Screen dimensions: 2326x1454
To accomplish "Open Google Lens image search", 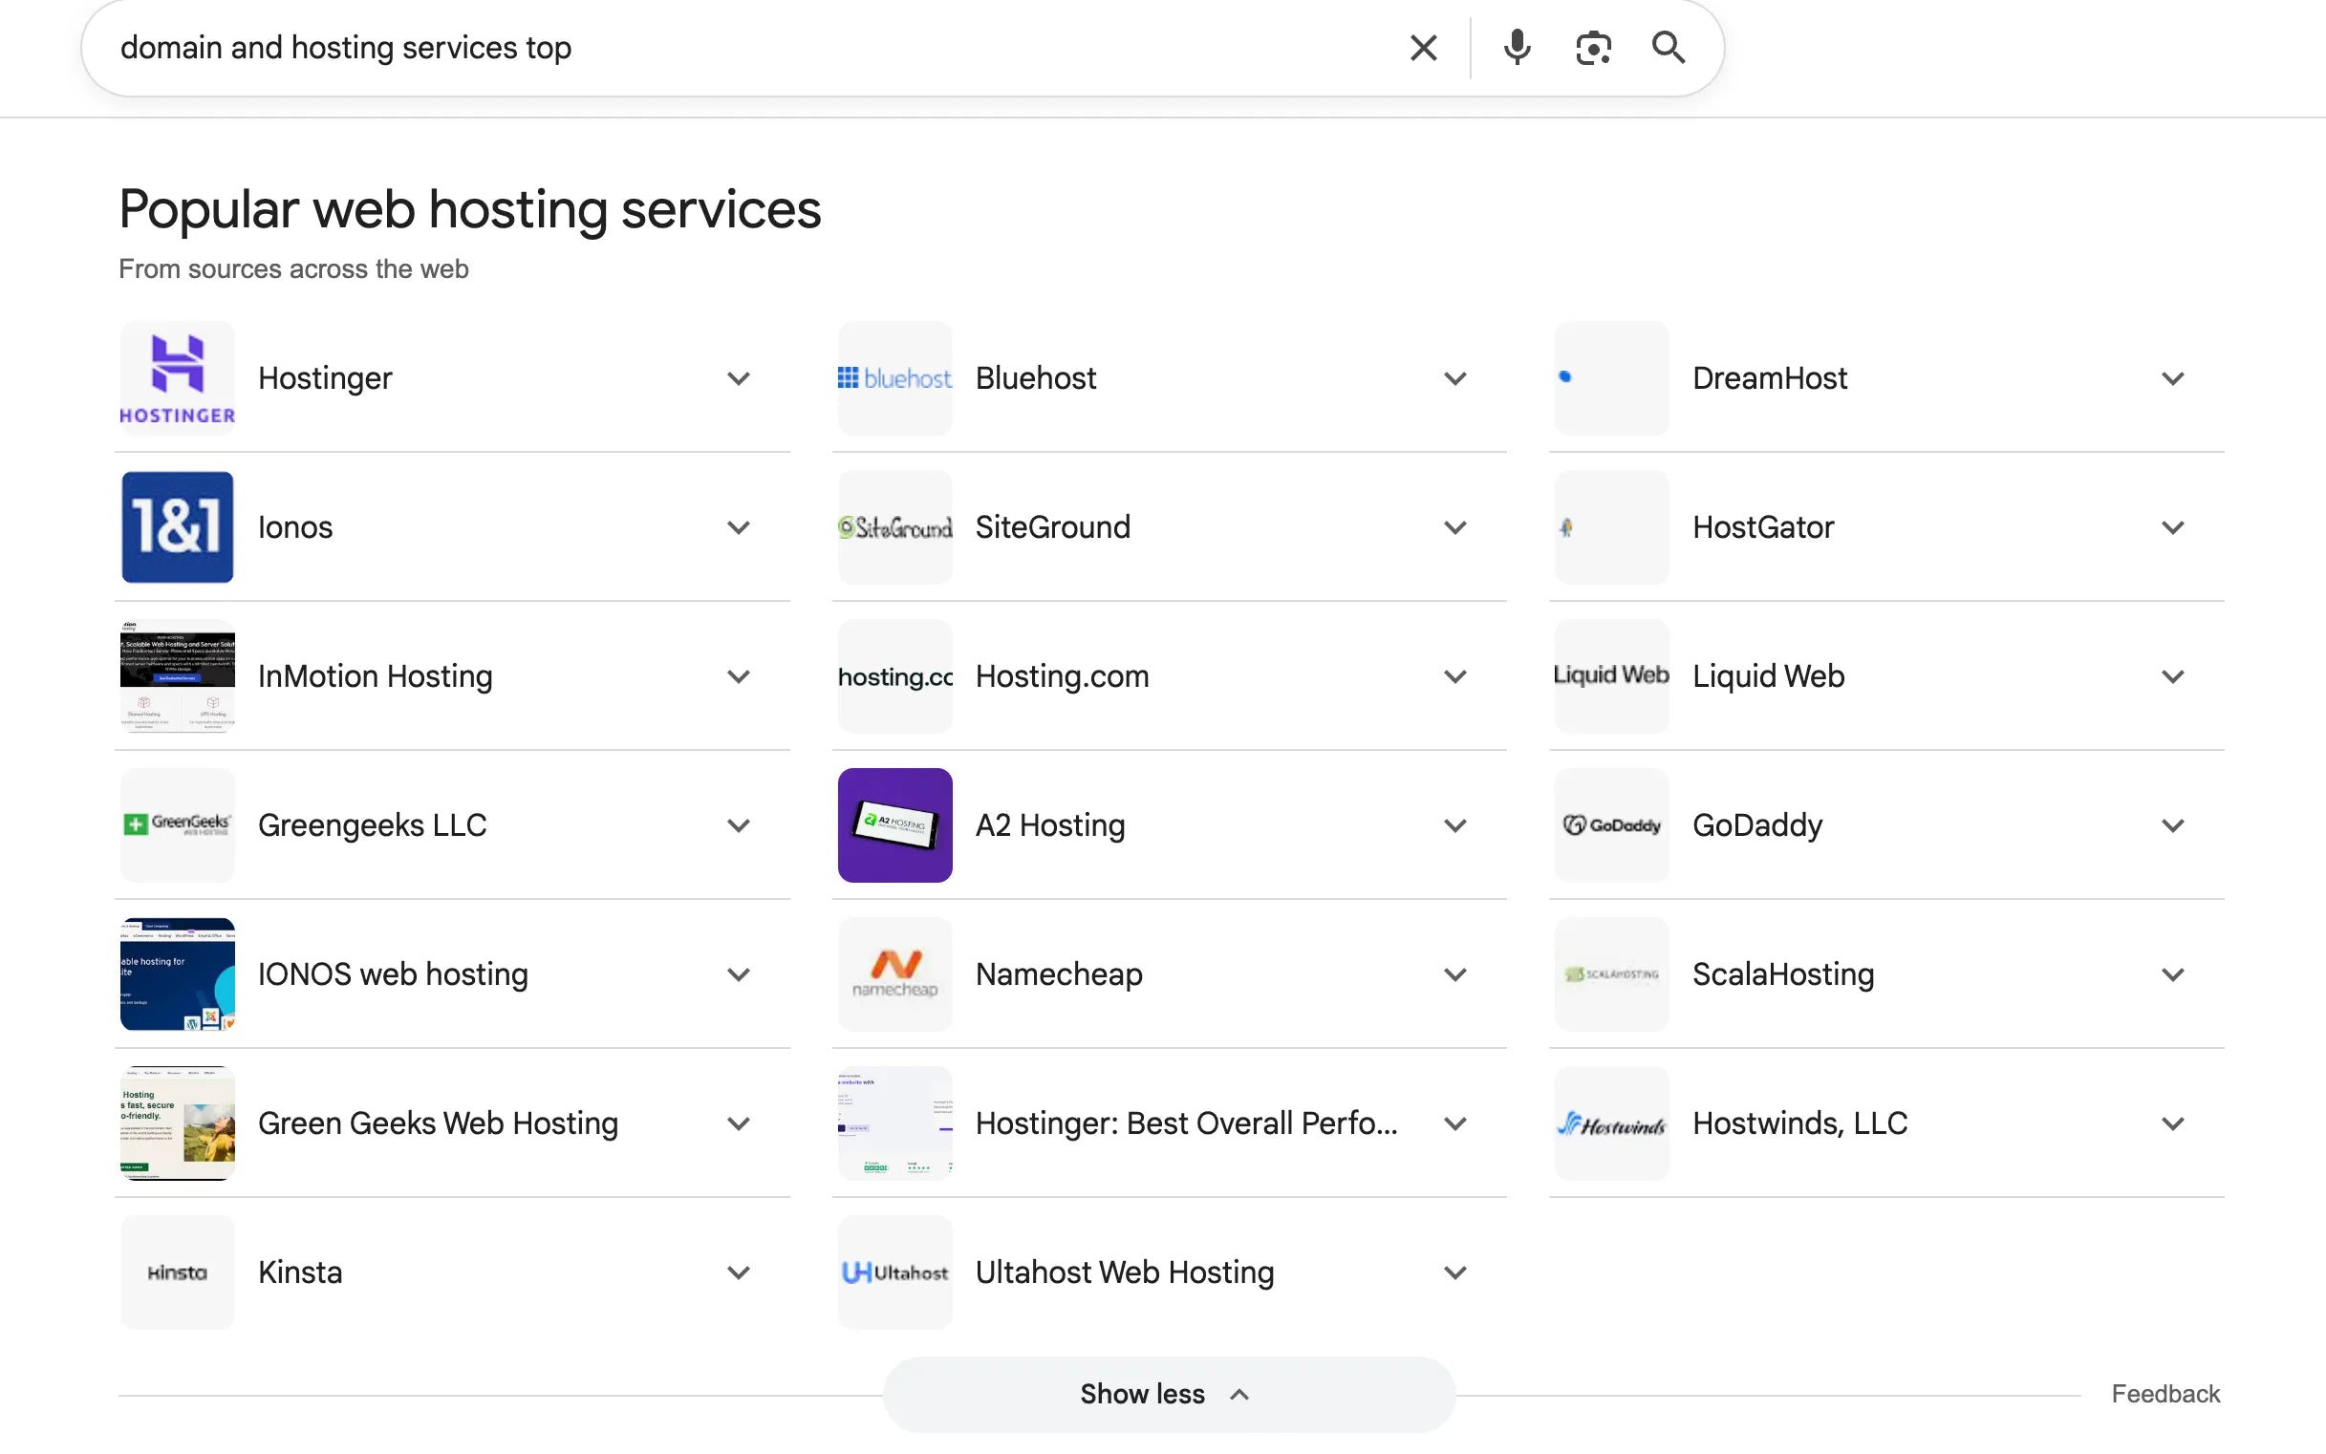I will coord(1593,46).
